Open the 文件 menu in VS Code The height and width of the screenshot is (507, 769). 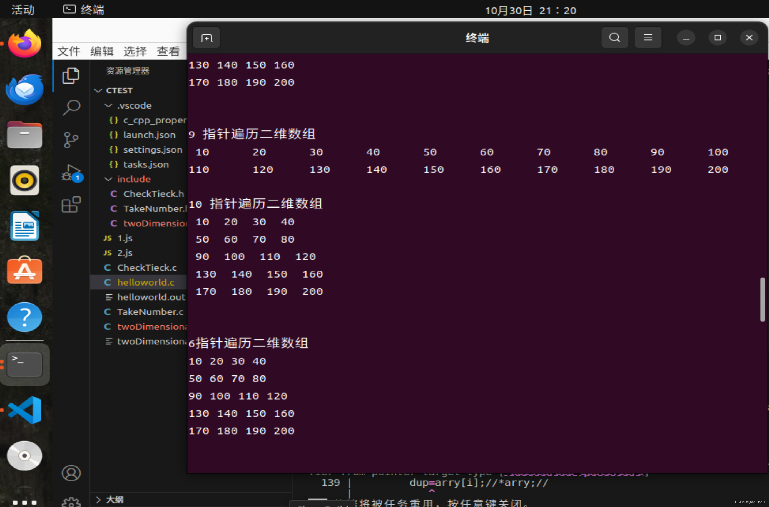click(x=68, y=51)
